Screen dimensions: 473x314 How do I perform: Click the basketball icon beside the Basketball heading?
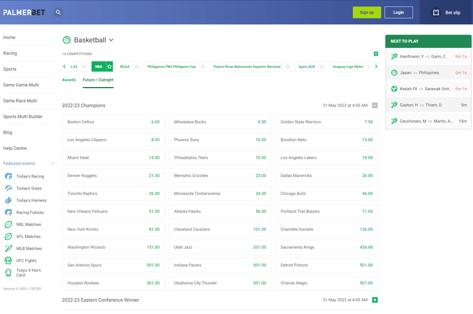67,40
